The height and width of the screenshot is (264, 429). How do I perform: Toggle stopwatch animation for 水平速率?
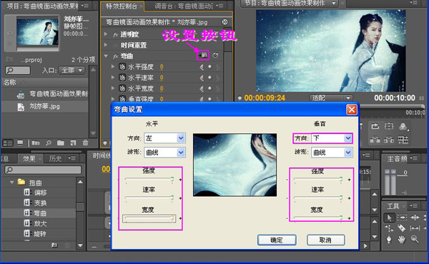click(122, 78)
